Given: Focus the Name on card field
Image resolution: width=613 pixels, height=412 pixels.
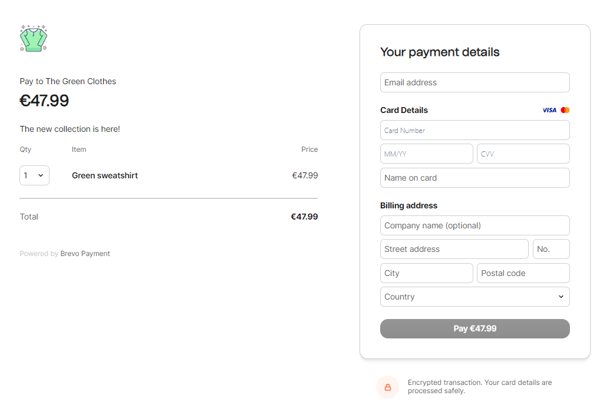Looking at the screenshot, I should pyautogui.click(x=474, y=178).
